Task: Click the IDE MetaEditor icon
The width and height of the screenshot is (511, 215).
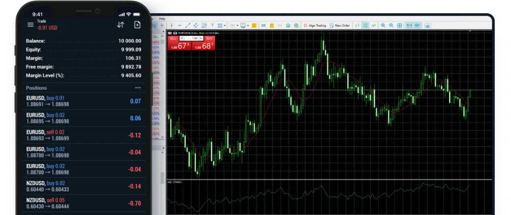Action: [264, 25]
